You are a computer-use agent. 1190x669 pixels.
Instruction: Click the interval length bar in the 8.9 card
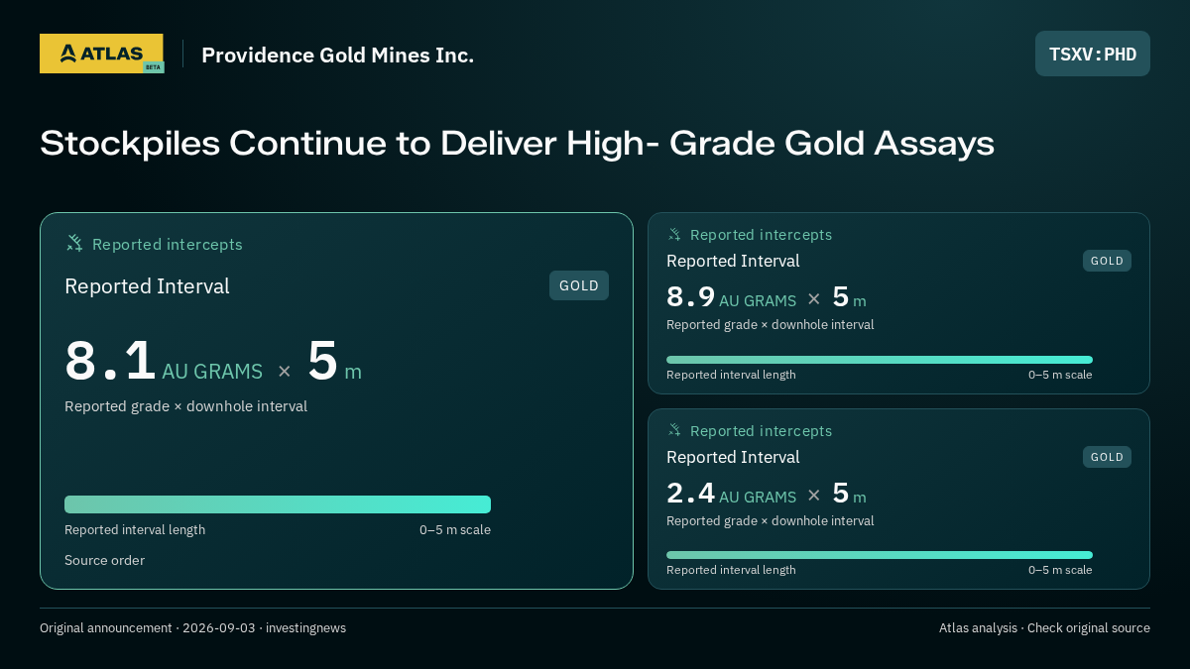pos(880,360)
